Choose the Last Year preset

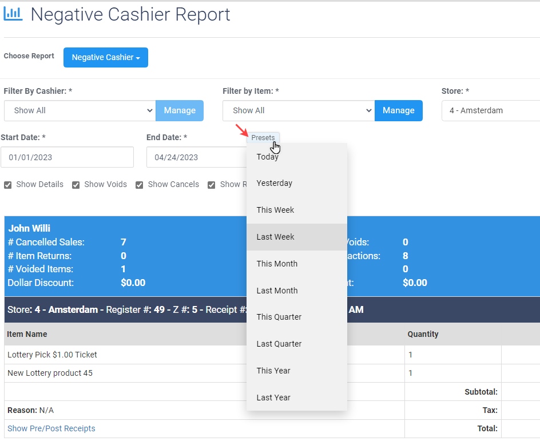297,398
